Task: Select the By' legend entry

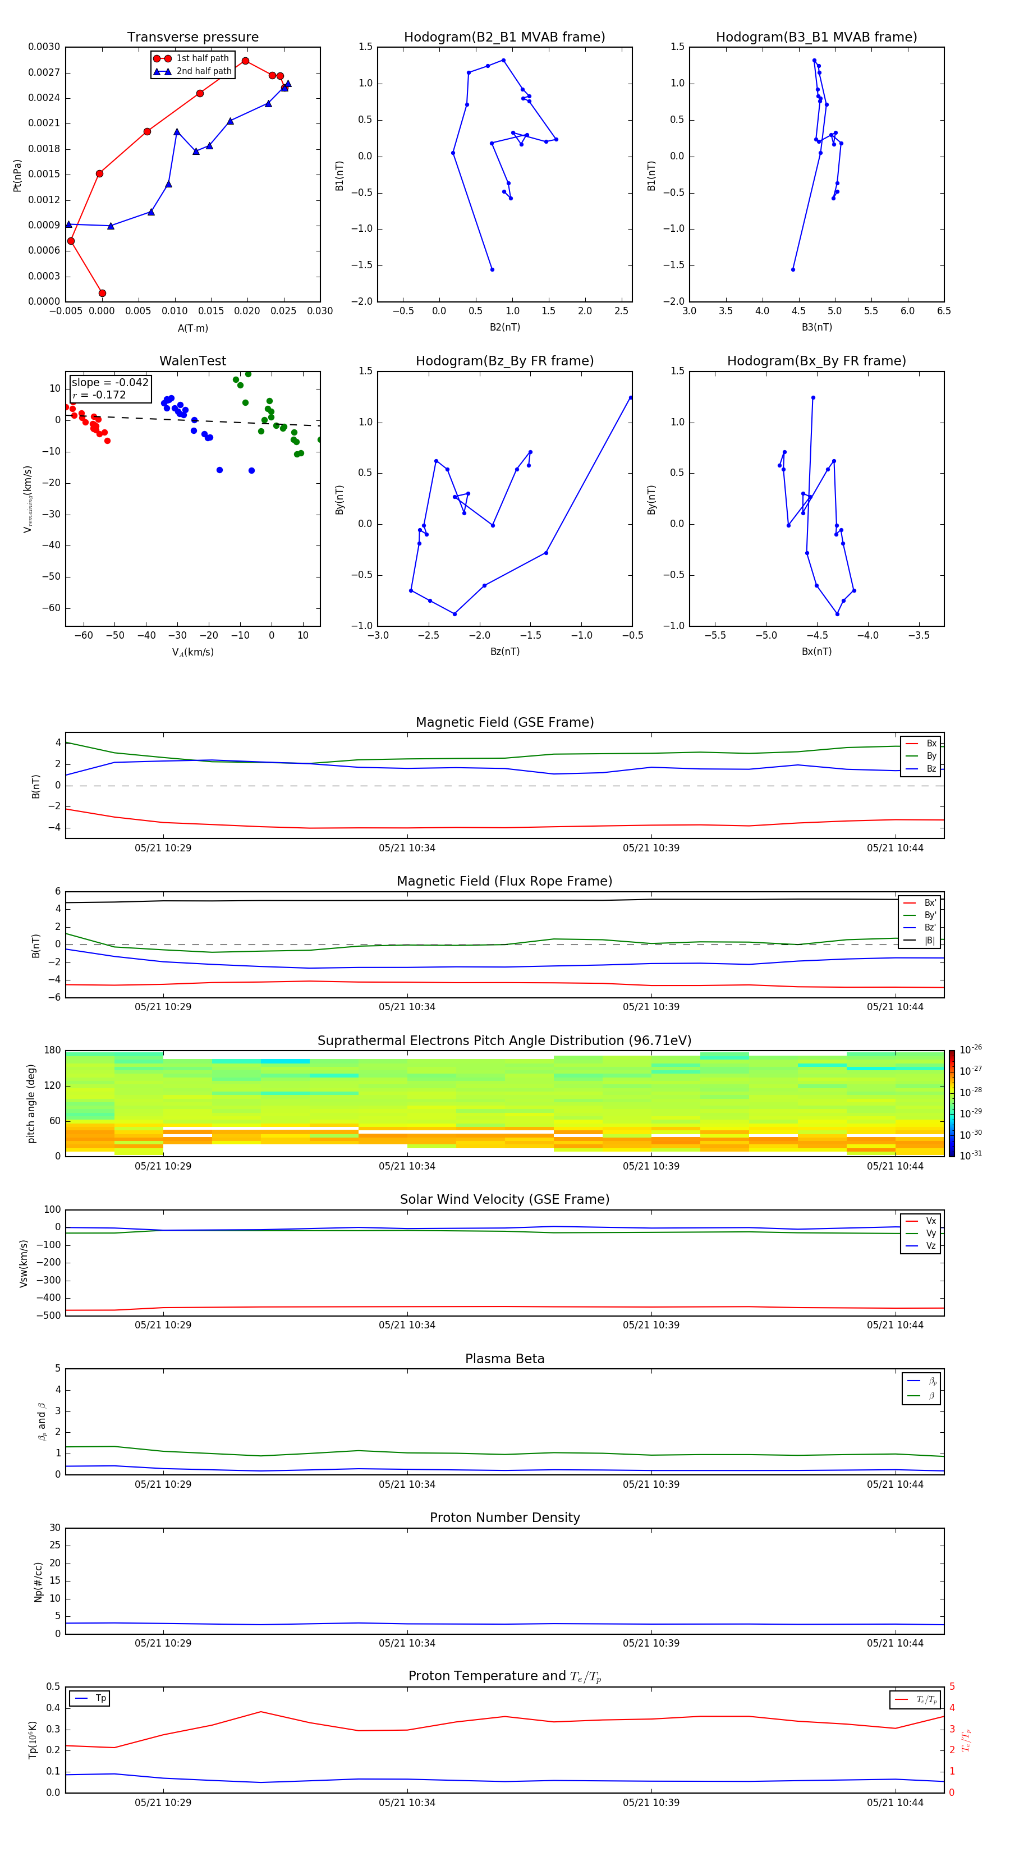Action: pyautogui.click(x=920, y=915)
